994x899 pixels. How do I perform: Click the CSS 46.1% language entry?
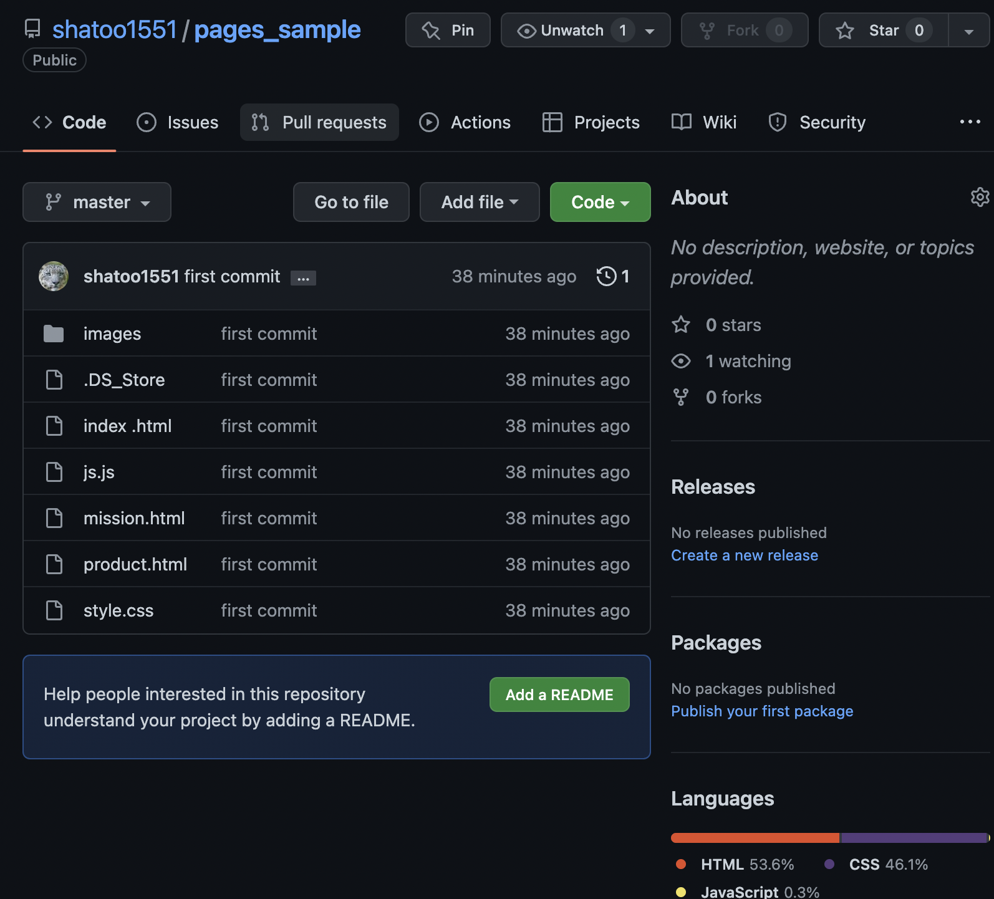(876, 865)
